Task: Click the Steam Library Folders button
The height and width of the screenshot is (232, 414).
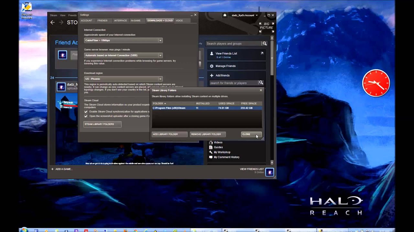Action: pos(103,124)
